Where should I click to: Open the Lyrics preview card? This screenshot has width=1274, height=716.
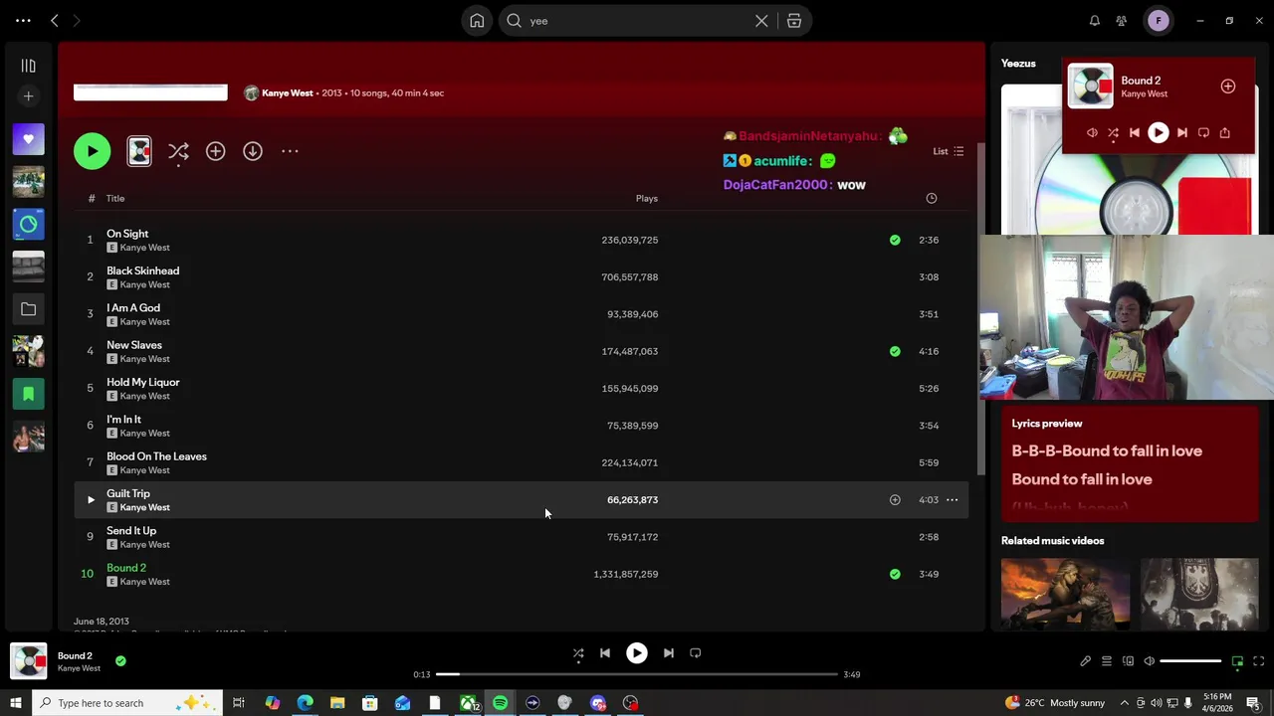pyautogui.click(x=1130, y=464)
